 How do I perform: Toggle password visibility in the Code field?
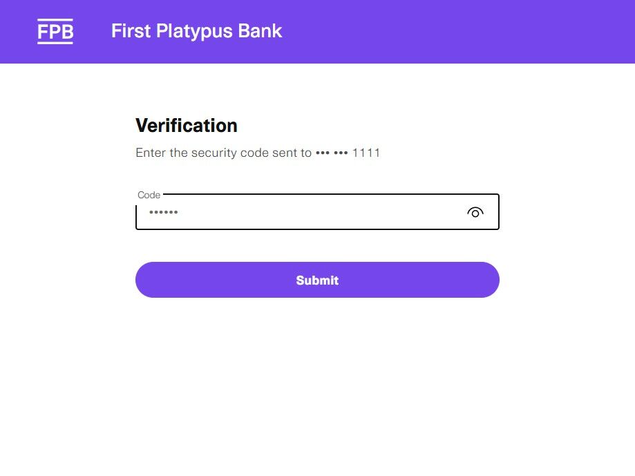(x=475, y=213)
